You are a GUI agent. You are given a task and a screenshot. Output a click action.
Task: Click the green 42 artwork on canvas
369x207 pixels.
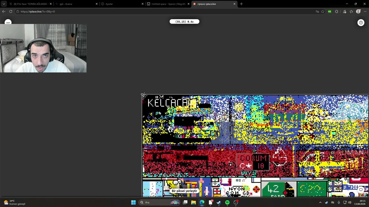click(278, 189)
